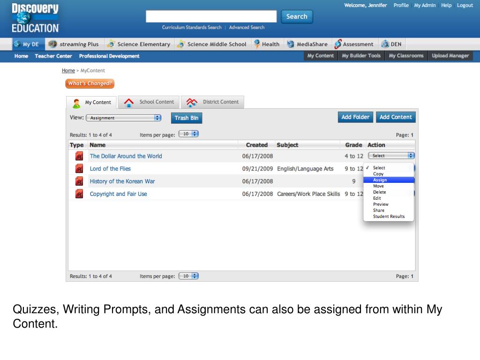Switch to the District Content tab
This screenshot has height=360, width=480.
(x=212, y=102)
